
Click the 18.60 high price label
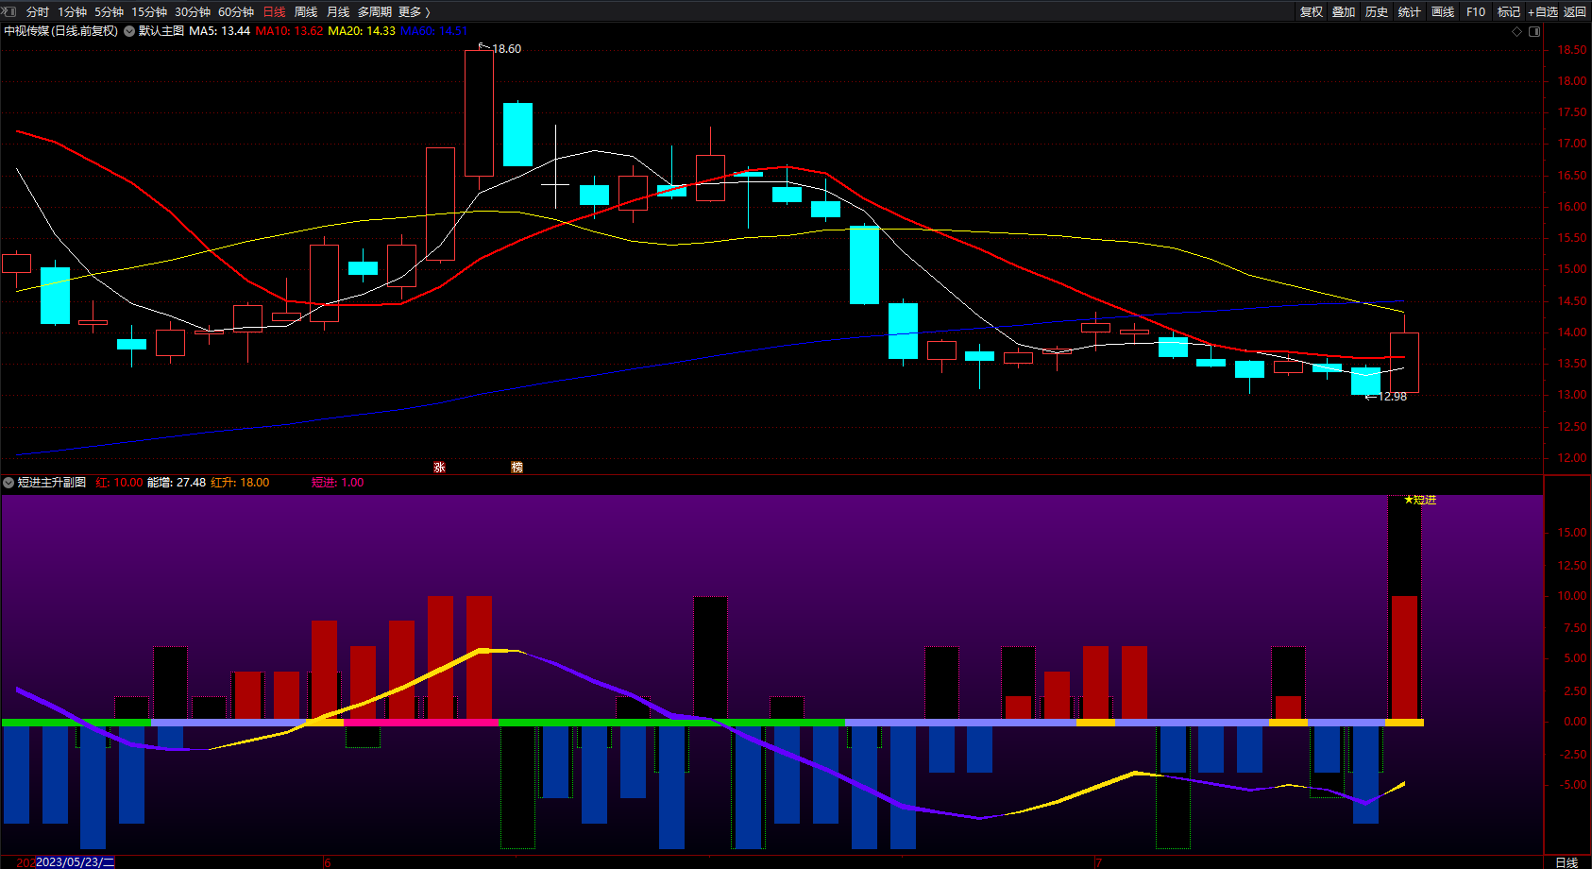click(x=507, y=49)
